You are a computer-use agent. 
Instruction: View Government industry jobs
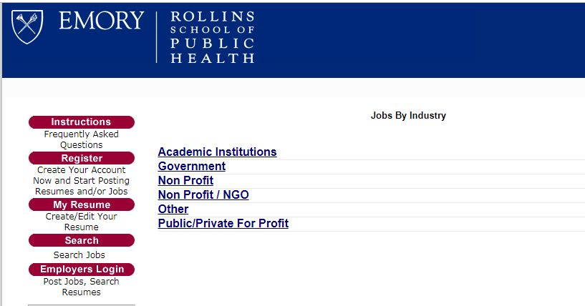(191, 166)
